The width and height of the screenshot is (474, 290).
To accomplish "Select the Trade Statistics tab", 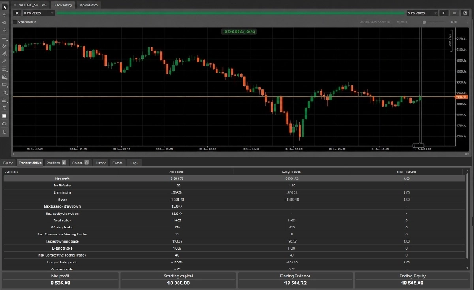I will point(30,163).
